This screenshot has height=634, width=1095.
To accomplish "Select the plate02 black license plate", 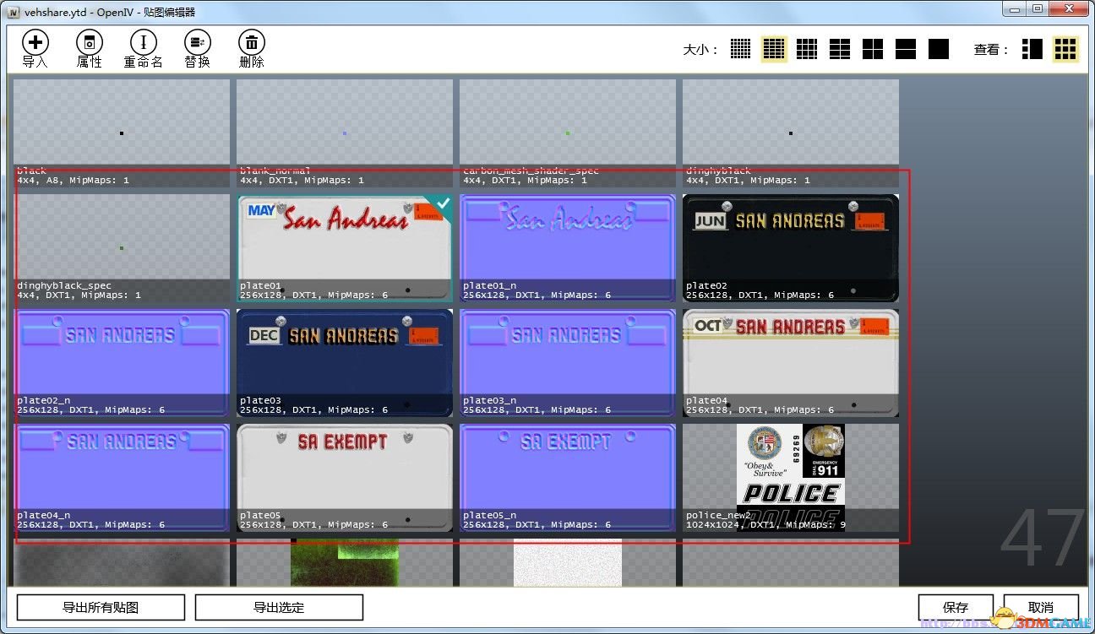I will pyautogui.click(x=791, y=248).
